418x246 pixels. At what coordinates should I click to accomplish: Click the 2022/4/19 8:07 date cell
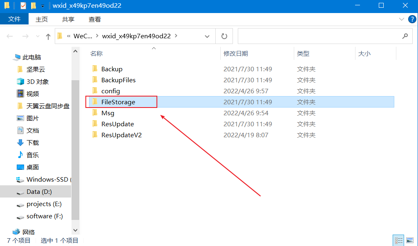pyautogui.click(x=246, y=135)
